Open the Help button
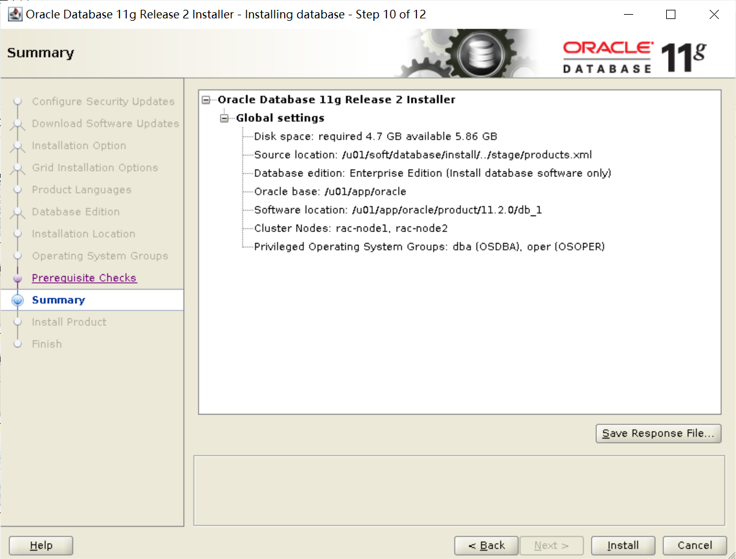The image size is (736, 559). [x=41, y=546]
